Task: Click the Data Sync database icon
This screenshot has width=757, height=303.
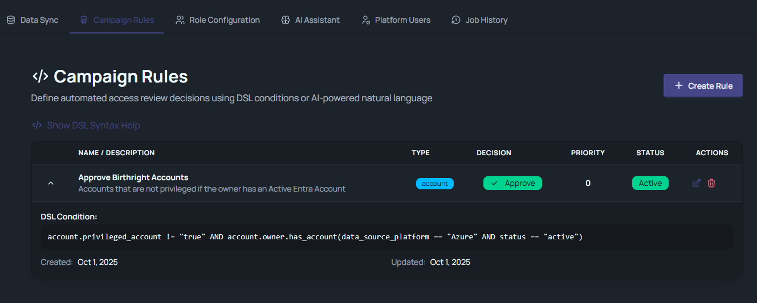Action: (x=11, y=20)
